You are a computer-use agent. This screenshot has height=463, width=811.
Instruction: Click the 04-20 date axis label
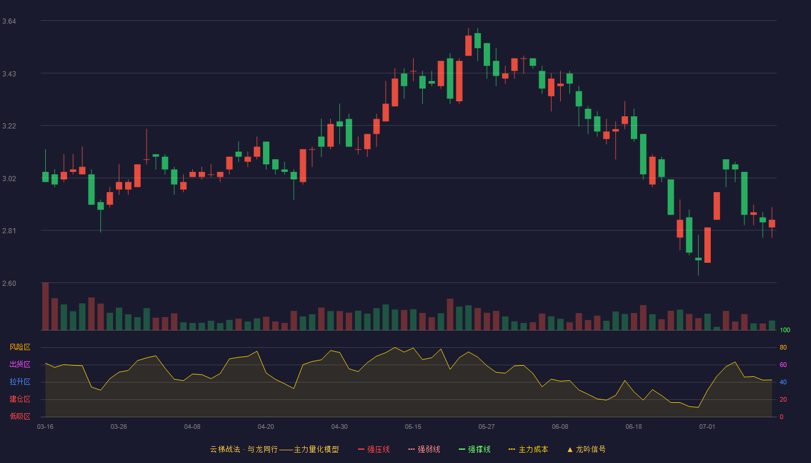pyautogui.click(x=266, y=427)
